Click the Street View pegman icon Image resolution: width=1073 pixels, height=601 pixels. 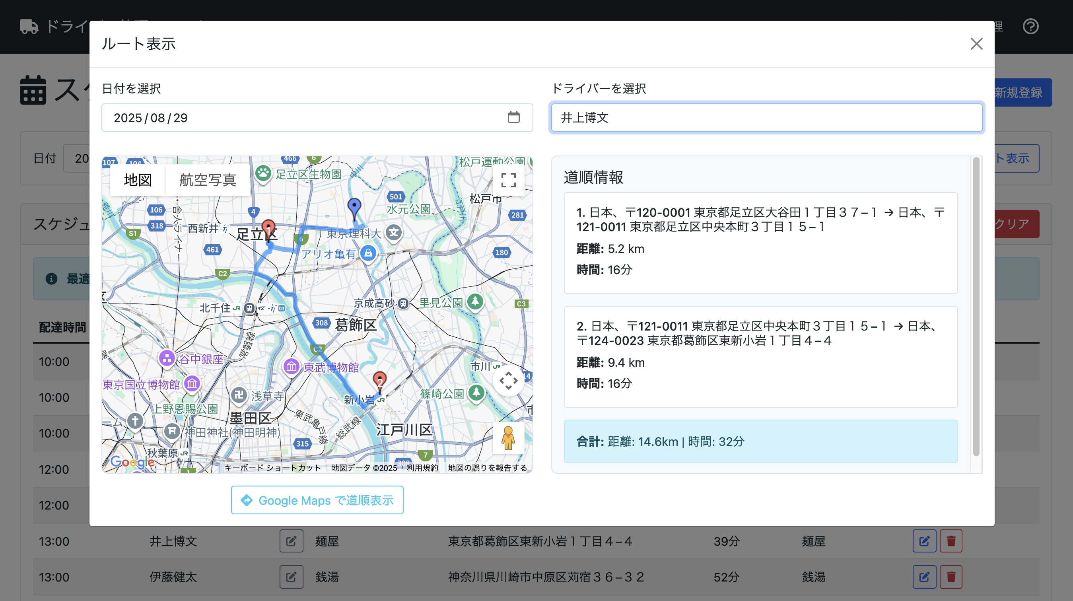click(x=508, y=438)
